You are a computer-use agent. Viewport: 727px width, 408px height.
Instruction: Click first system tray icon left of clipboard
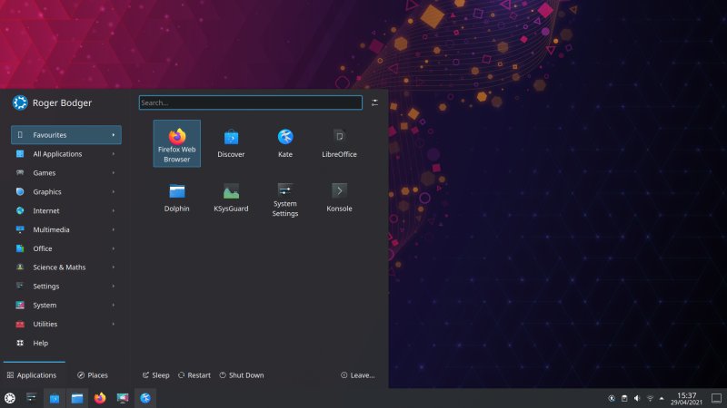point(612,398)
